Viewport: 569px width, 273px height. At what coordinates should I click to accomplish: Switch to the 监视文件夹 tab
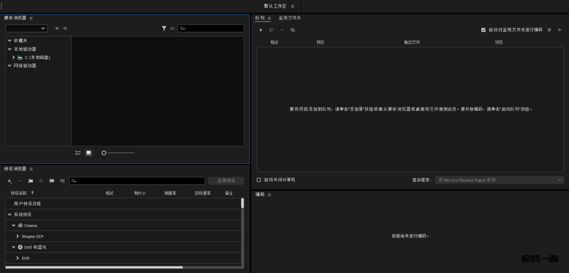click(x=290, y=18)
